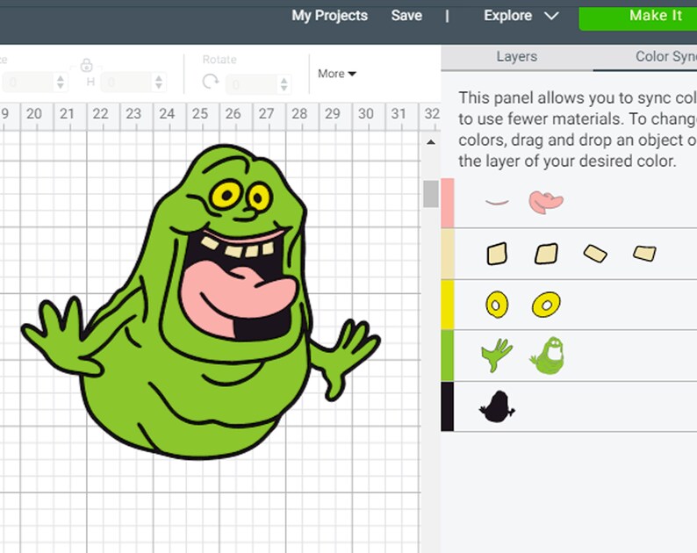This screenshot has width=697, height=553.
Task: Click the Rotate angle input field
Action: (251, 83)
